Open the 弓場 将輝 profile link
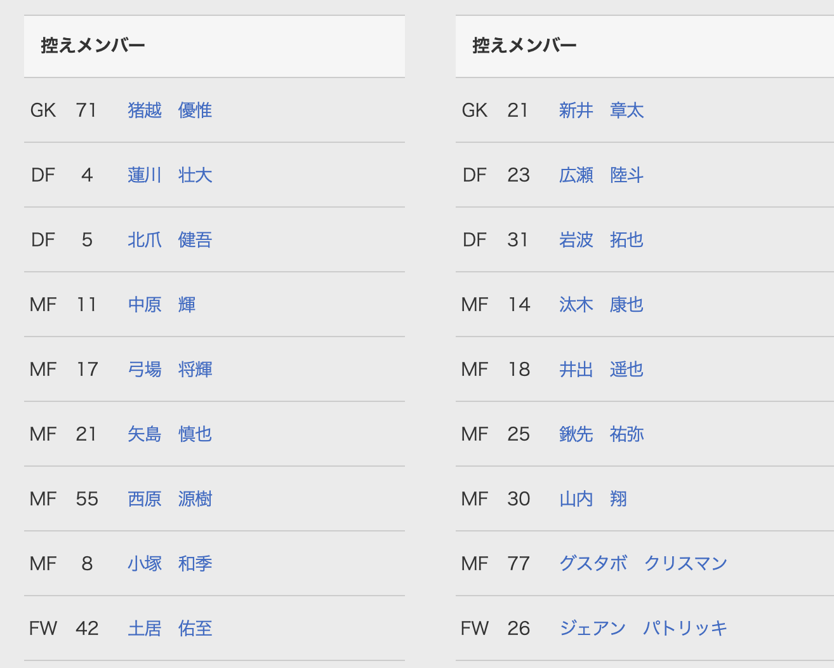Screen dimensions: 834x668 coord(169,370)
